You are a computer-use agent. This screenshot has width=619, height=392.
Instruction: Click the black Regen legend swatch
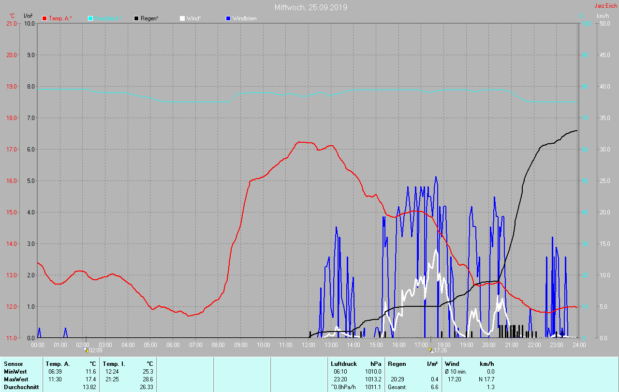click(x=136, y=18)
